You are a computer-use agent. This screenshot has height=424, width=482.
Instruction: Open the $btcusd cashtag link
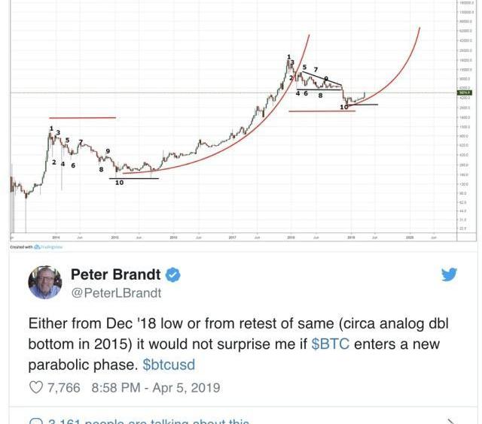tap(169, 365)
